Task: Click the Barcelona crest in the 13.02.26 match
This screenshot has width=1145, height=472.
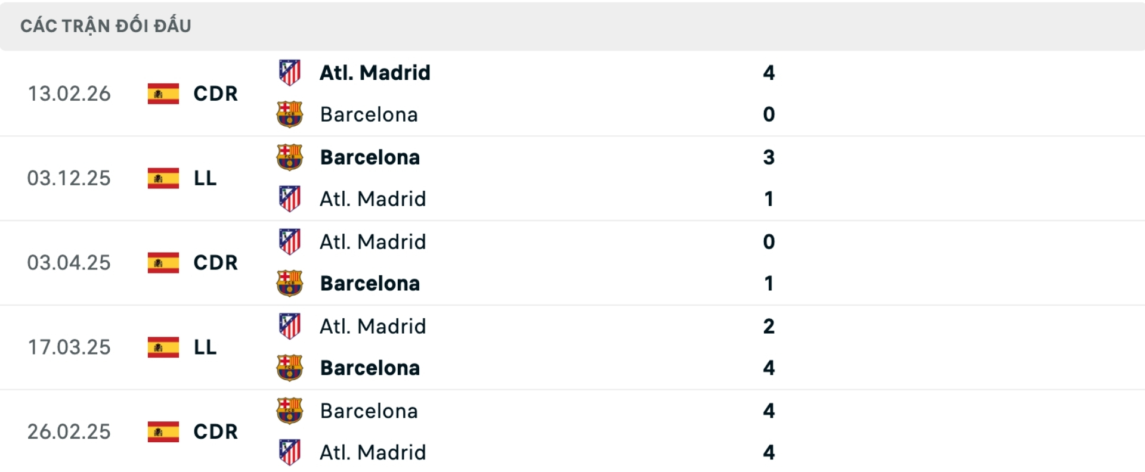Action: pyautogui.click(x=290, y=114)
